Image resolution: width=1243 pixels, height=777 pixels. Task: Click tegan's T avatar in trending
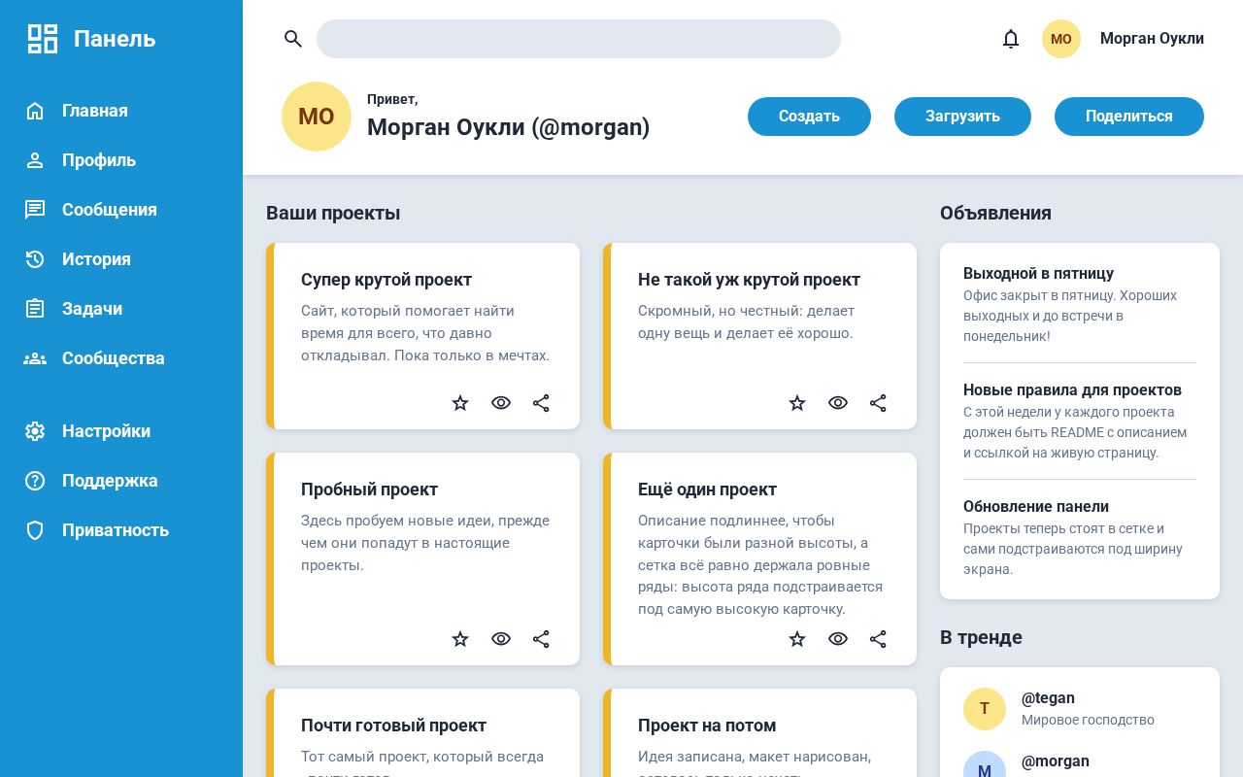pyautogui.click(x=985, y=709)
